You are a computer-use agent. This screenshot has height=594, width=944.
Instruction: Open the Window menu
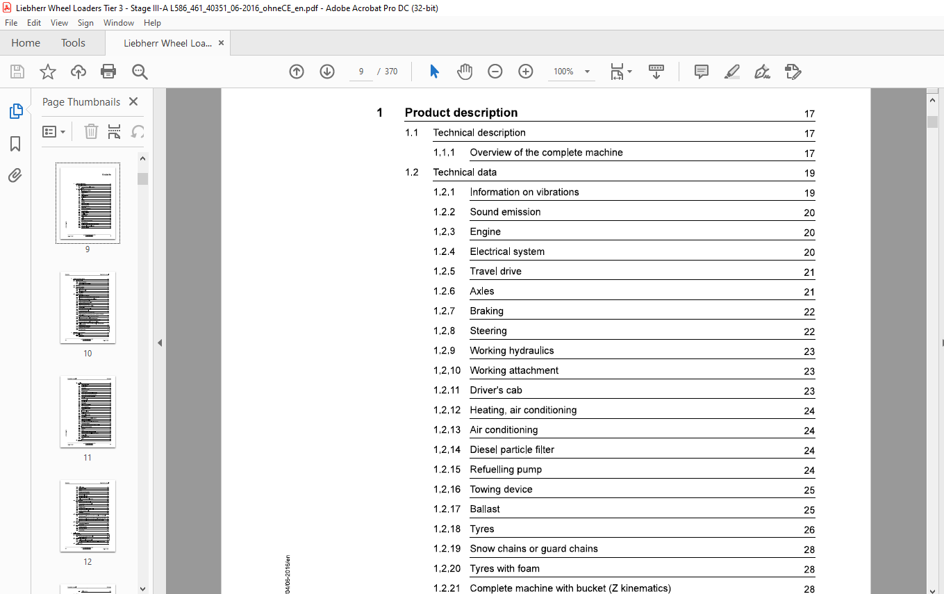click(x=119, y=23)
